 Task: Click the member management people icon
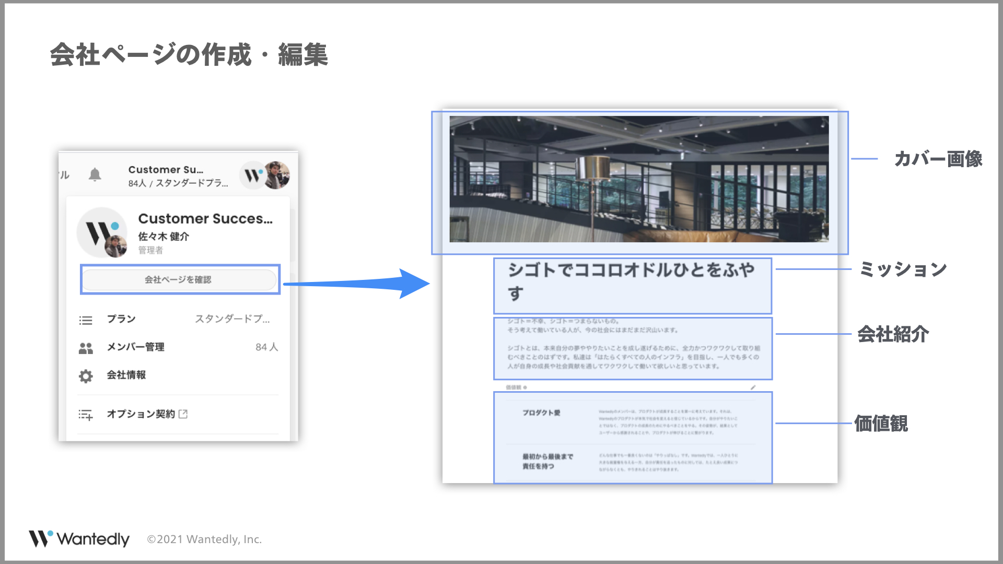click(86, 348)
